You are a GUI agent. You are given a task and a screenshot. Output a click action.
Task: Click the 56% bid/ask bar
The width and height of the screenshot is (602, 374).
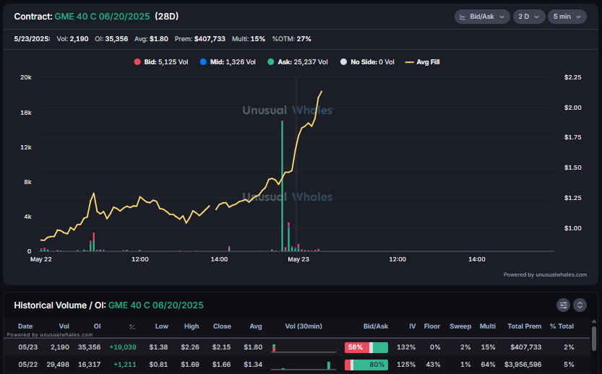[366, 347]
